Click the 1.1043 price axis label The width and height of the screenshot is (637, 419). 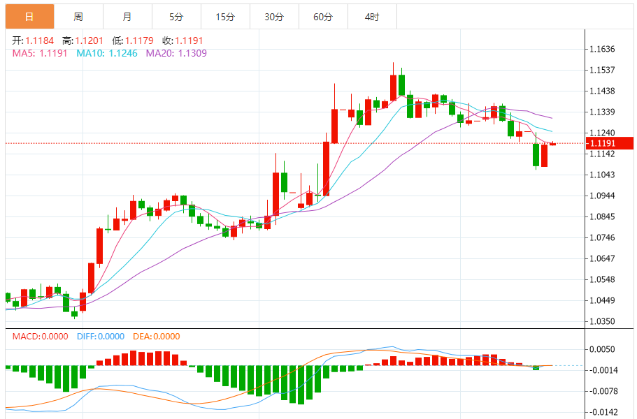(602, 175)
